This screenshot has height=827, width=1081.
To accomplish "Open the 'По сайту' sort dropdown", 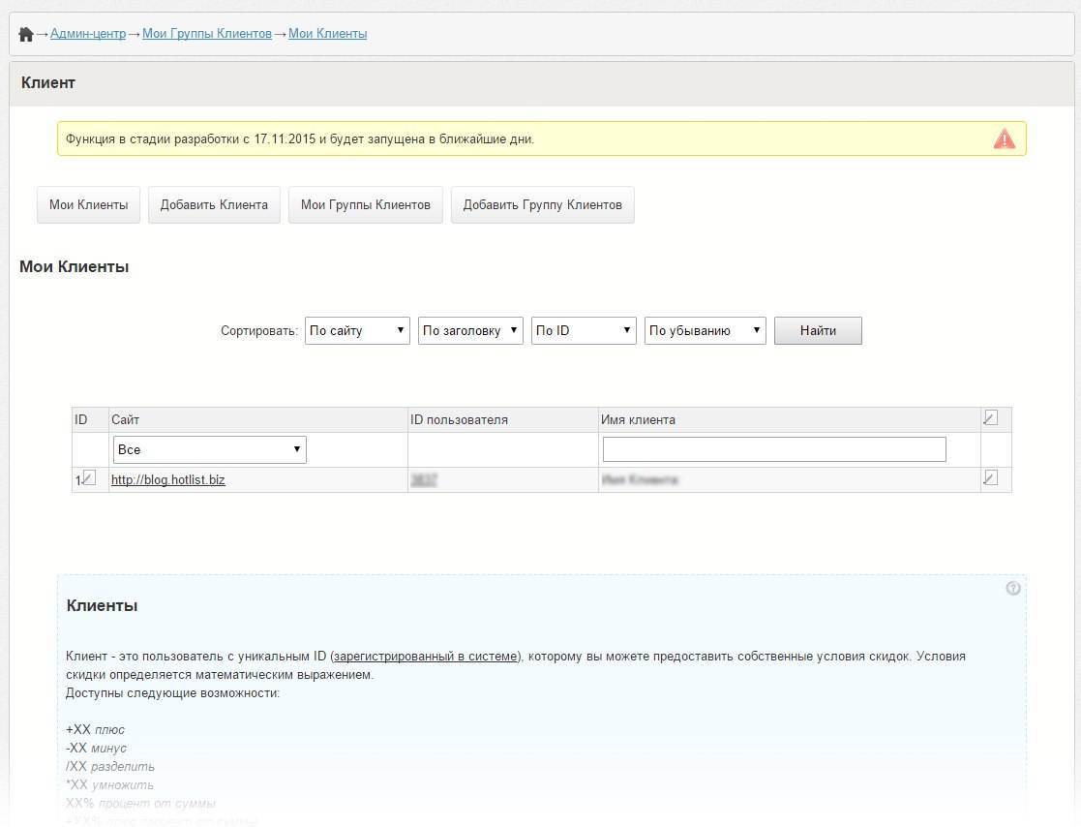I will point(357,331).
